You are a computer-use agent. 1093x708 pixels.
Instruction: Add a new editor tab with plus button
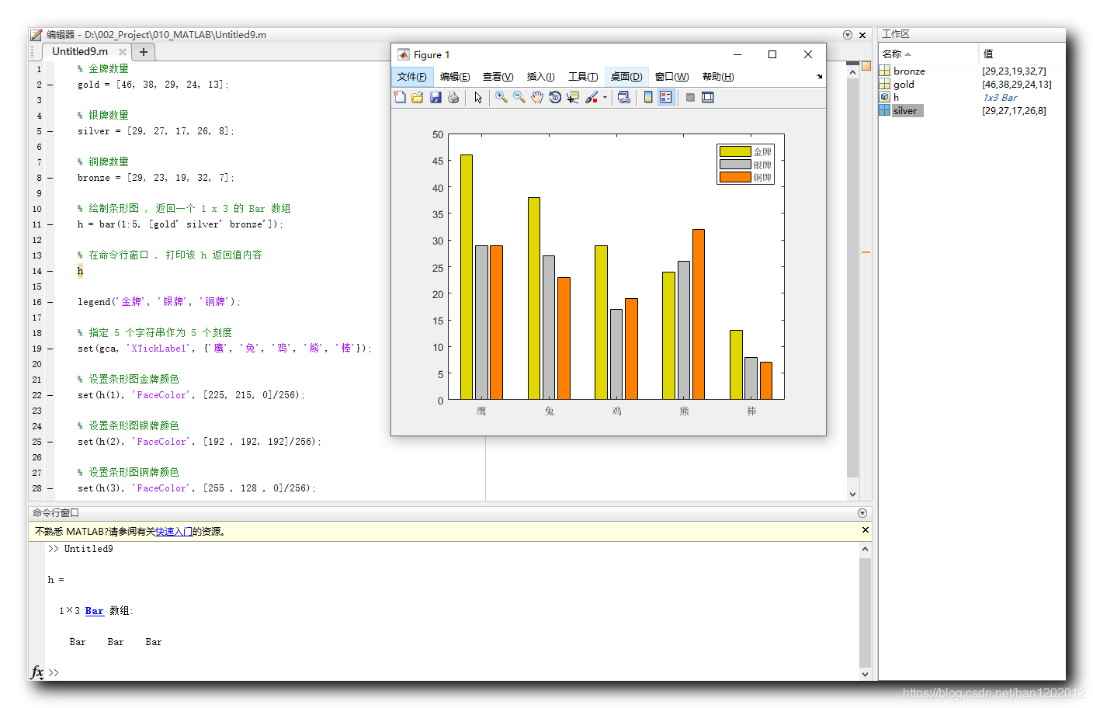pyautogui.click(x=144, y=52)
